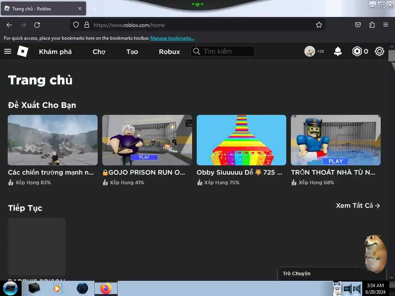Open TRỐN THOÁT NHÀ TÙ thumbnail
This screenshot has height=296, width=395.
pyautogui.click(x=336, y=140)
